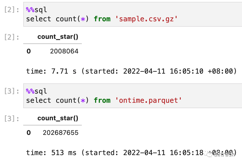Click the count_star() header of first result
Viewport: 242px width, 164px height.
(58, 37)
